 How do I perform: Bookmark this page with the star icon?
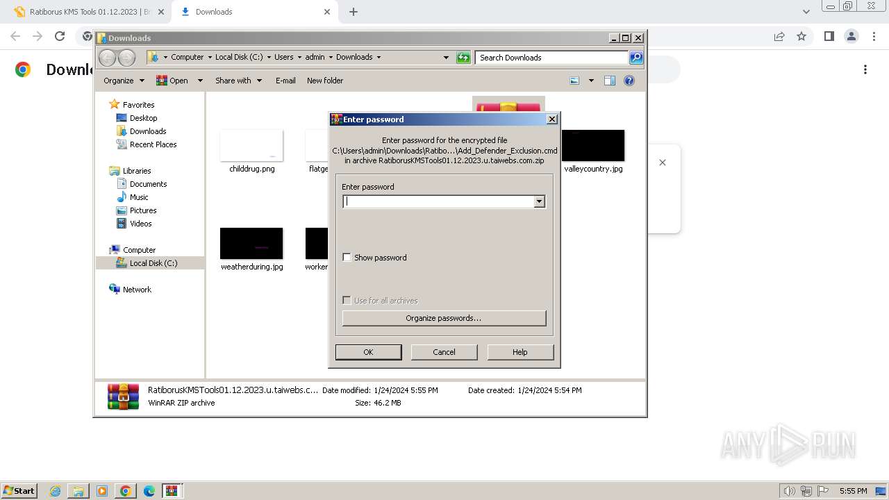click(x=801, y=36)
